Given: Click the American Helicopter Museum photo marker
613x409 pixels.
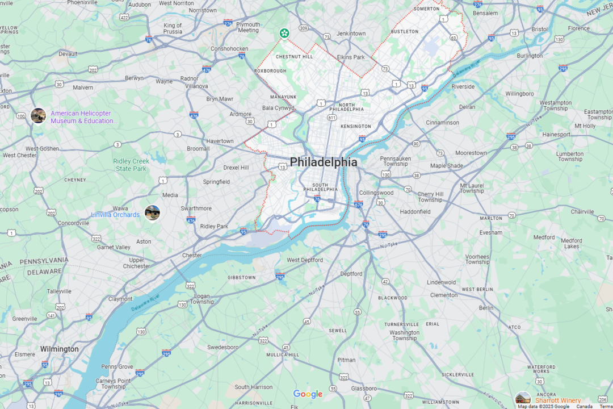Looking at the screenshot, I should point(39,116).
